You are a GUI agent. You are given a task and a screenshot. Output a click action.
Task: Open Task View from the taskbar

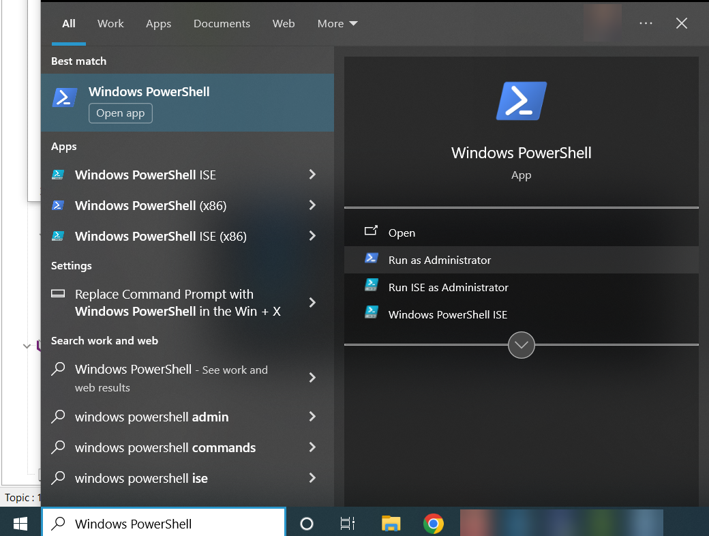(348, 523)
